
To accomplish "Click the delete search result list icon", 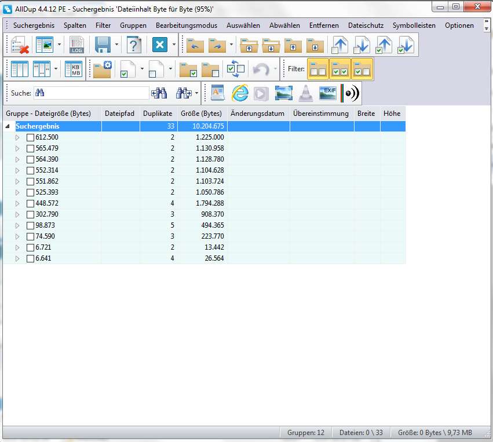I will click(20, 45).
